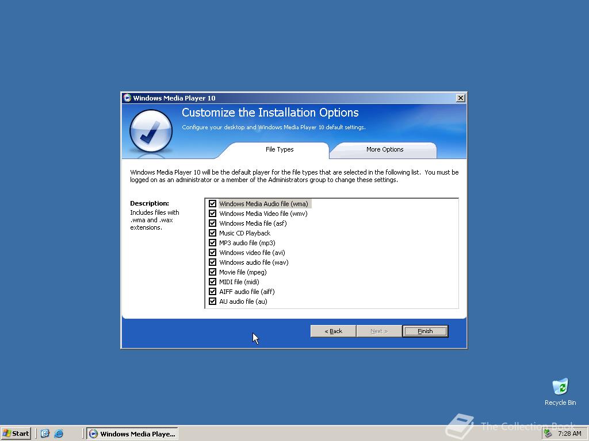This screenshot has width=589, height=441.
Task: Switch to the More Options tab
Action: (385, 150)
